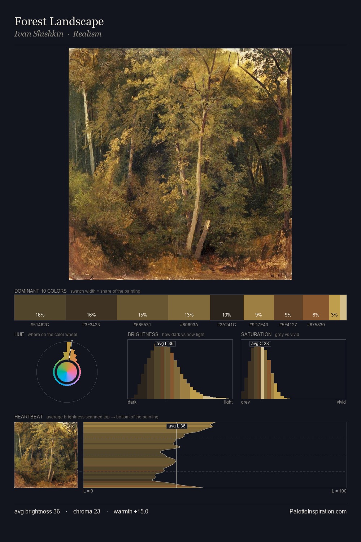Click the 'avg C 23' marker in Saturation histogram

pos(260,344)
